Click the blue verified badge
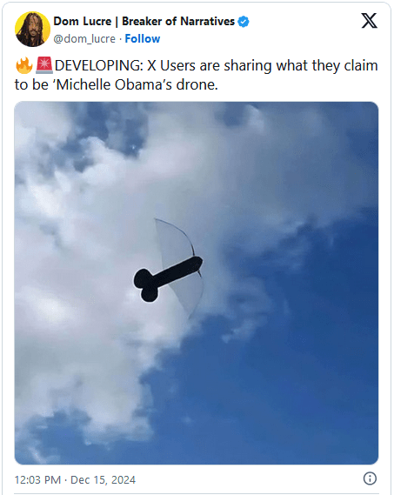The image size is (394, 495). tap(244, 22)
